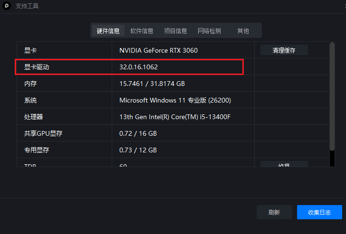Click the NVIDIA GeForce RTX 3060 value
Viewport: 346px width, 234px height.
158,50
